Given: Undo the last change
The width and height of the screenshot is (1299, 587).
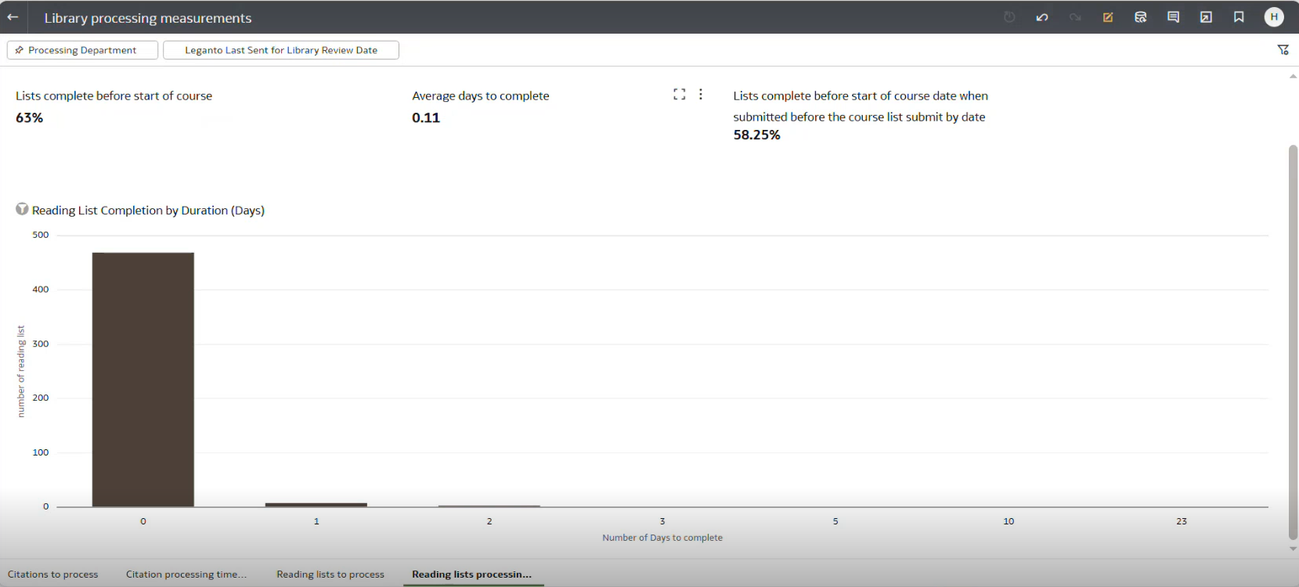Looking at the screenshot, I should (x=1042, y=17).
